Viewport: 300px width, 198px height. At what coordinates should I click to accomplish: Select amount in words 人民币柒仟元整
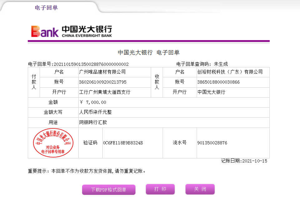95,112
